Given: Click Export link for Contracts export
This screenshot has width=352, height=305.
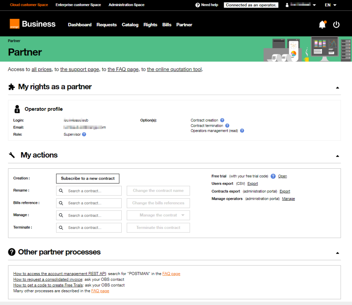Looking at the screenshot, I should (285, 191).
